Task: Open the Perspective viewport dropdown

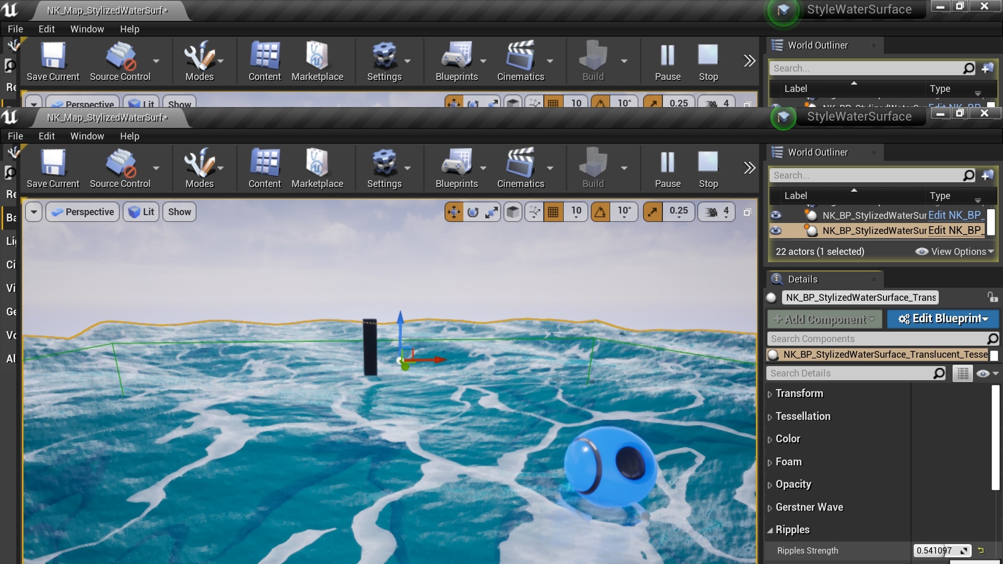Action: (x=82, y=212)
